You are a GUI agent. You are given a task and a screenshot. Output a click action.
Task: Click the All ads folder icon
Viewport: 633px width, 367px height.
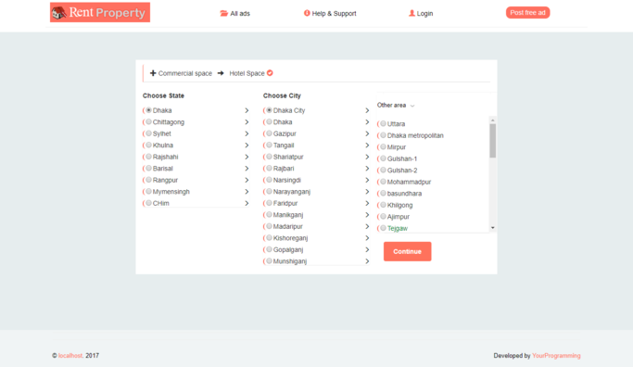(223, 13)
